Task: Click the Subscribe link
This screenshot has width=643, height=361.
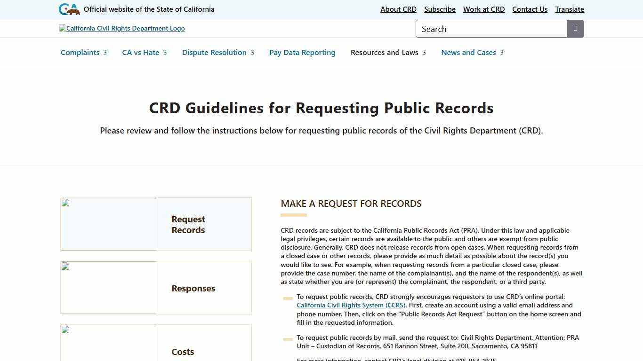Action: tap(440, 9)
